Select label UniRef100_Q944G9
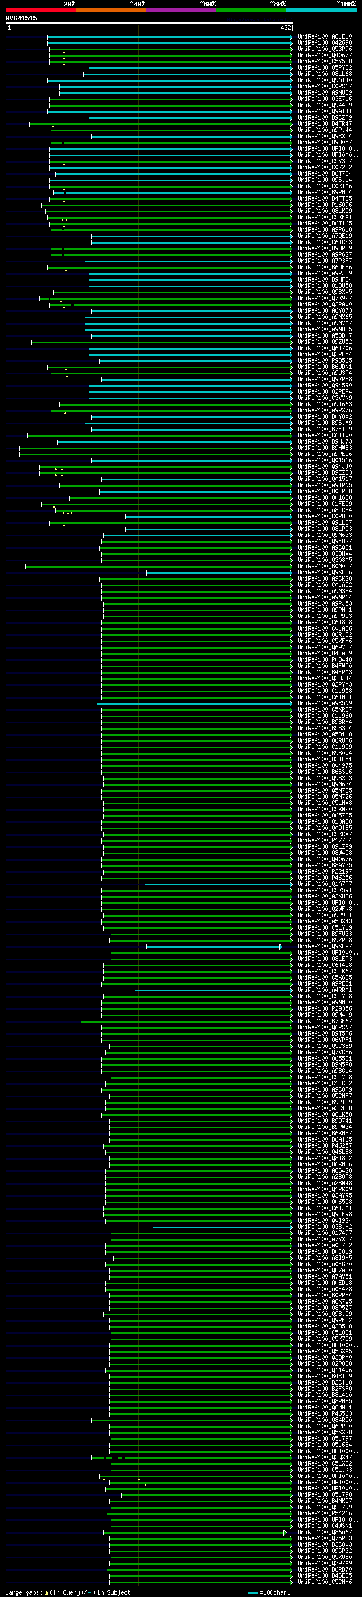Viewport: 362px width, 1597px height. 325,105
